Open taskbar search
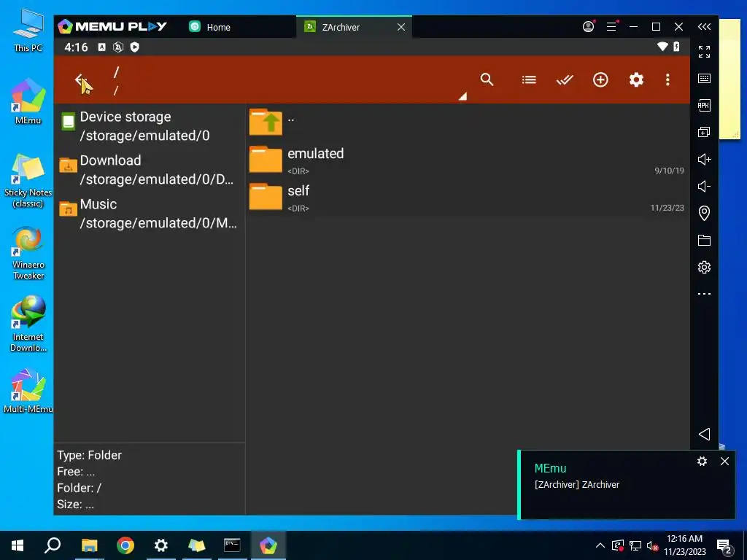 [53, 545]
